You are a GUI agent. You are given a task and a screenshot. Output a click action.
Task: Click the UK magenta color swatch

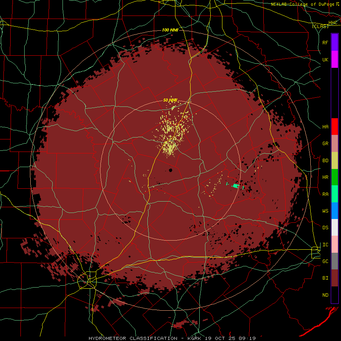335,59
